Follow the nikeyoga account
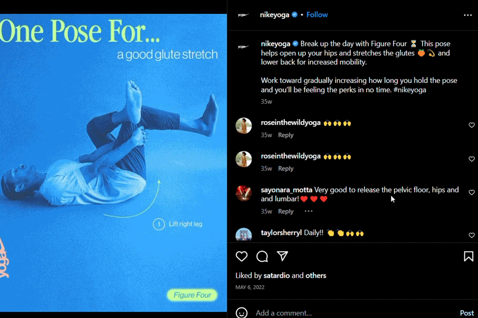Viewport: 478px width, 318px height. [317, 15]
